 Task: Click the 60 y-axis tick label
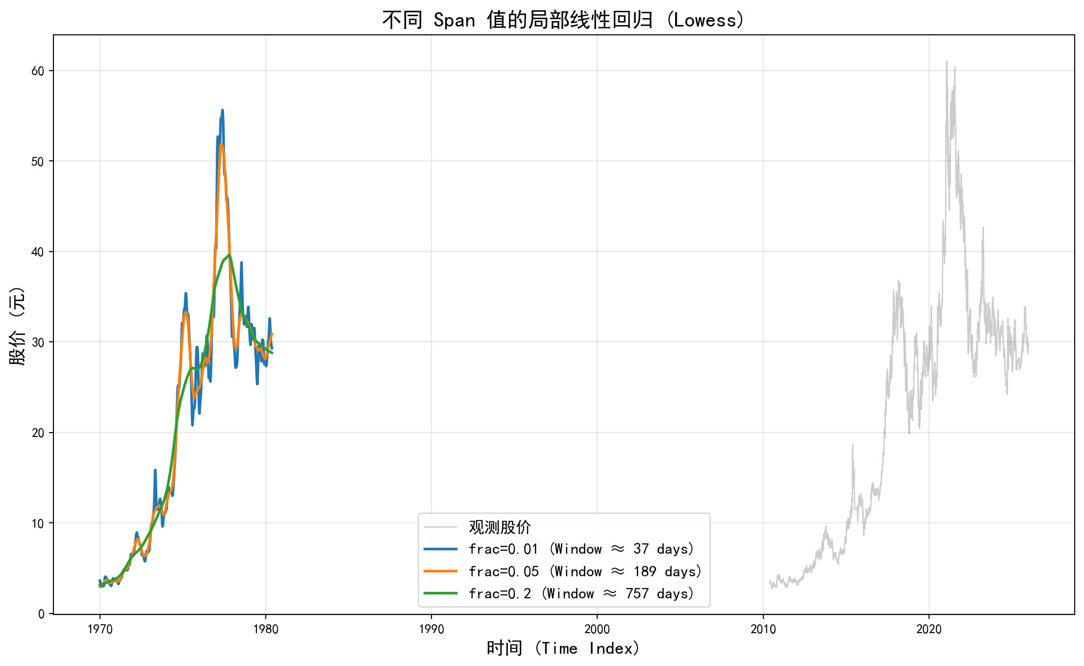click(x=38, y=71)
